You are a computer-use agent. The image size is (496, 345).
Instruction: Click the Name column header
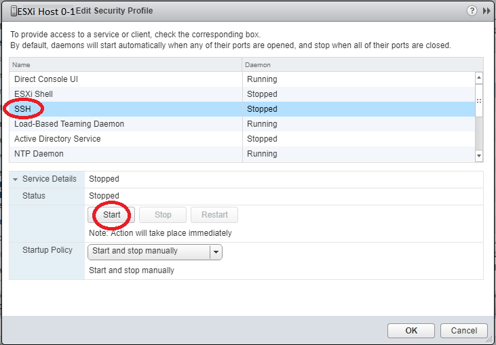126,65
